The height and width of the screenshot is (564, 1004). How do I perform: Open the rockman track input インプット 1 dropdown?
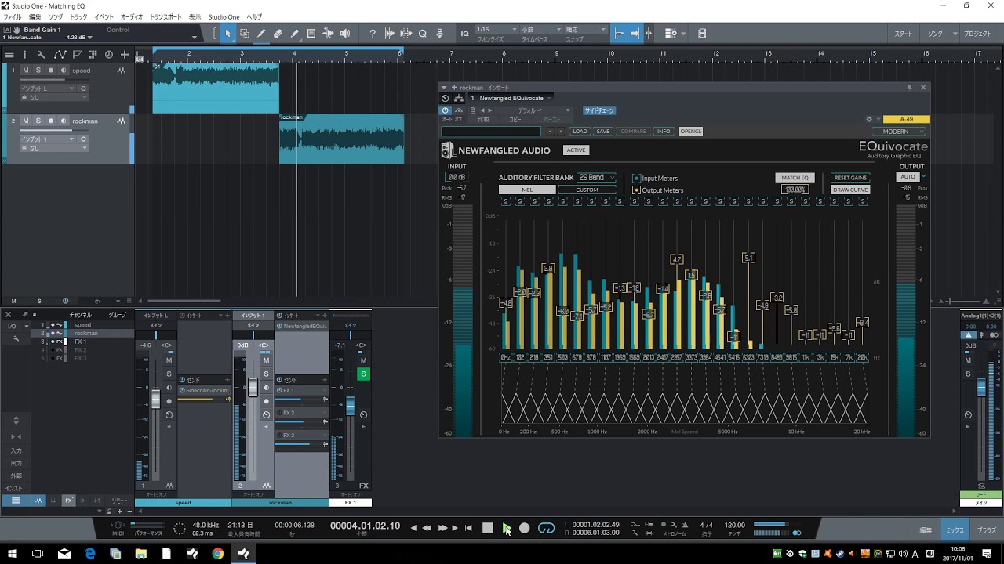(x=48, y=139)
